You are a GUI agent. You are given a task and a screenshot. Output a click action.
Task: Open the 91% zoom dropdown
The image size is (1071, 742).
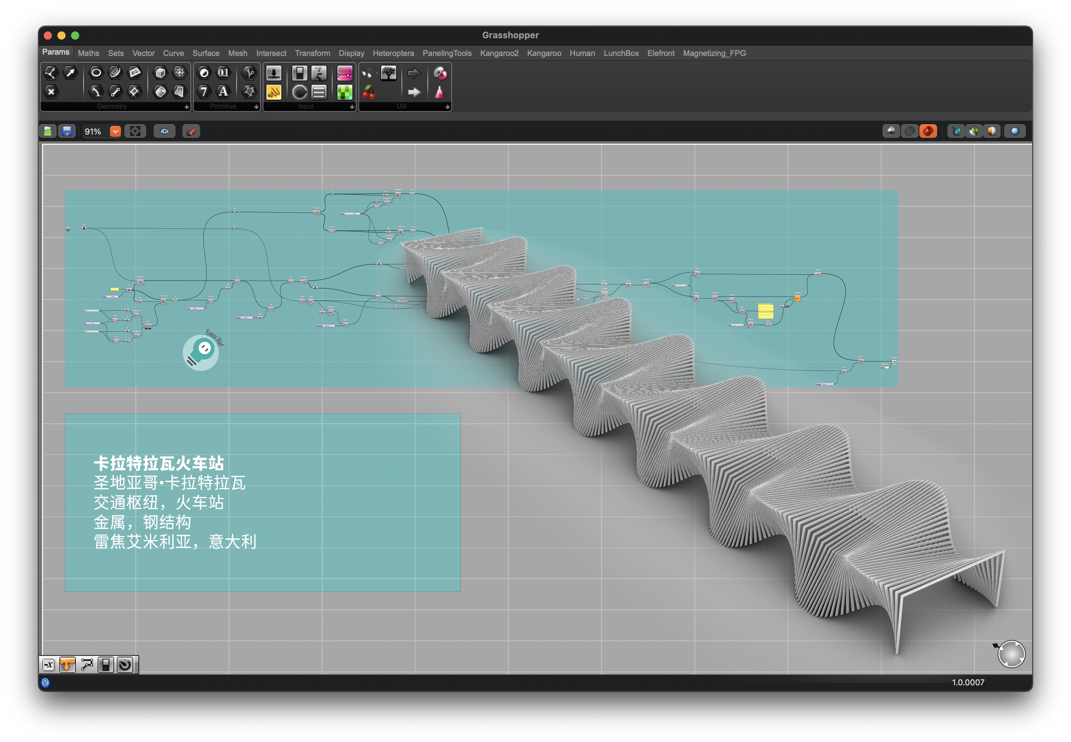[x=115, y=131]
